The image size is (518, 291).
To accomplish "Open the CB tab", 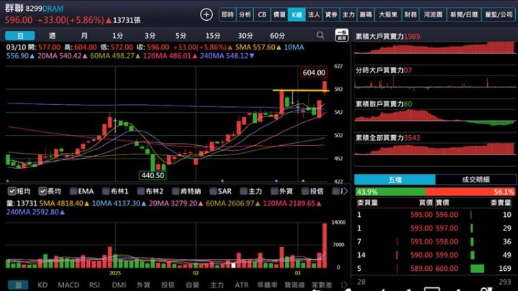I will coord(262,14).
